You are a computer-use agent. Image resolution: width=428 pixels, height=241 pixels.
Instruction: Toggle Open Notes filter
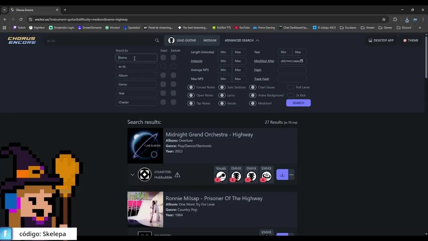[x=191, y=95]
